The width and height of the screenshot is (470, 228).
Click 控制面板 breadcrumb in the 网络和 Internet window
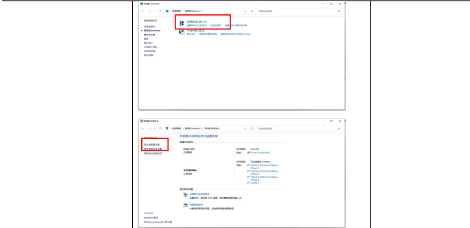[176, 11]
